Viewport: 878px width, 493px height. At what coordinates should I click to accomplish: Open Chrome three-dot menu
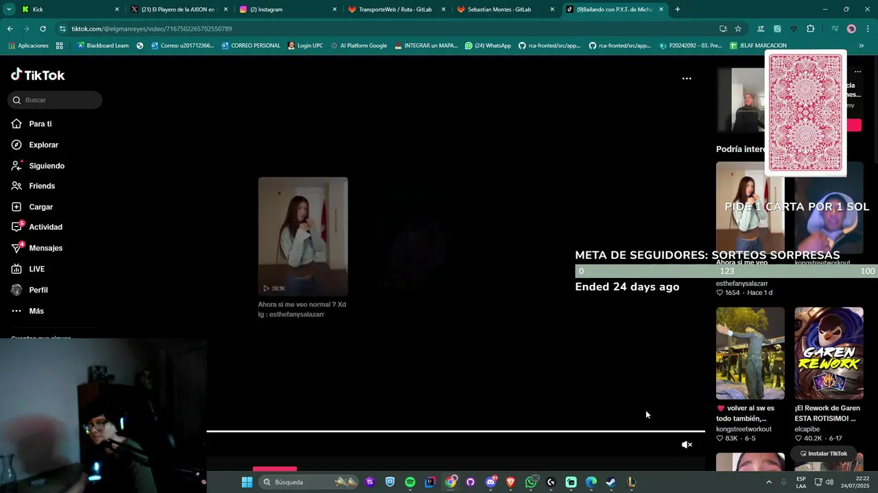868,29
